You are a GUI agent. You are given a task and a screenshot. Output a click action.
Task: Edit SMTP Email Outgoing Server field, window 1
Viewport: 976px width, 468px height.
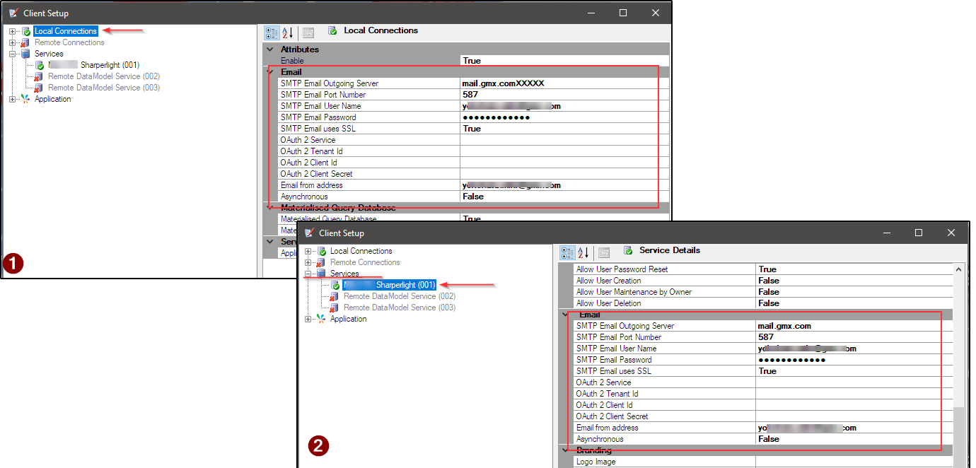[x=564, y=83]
